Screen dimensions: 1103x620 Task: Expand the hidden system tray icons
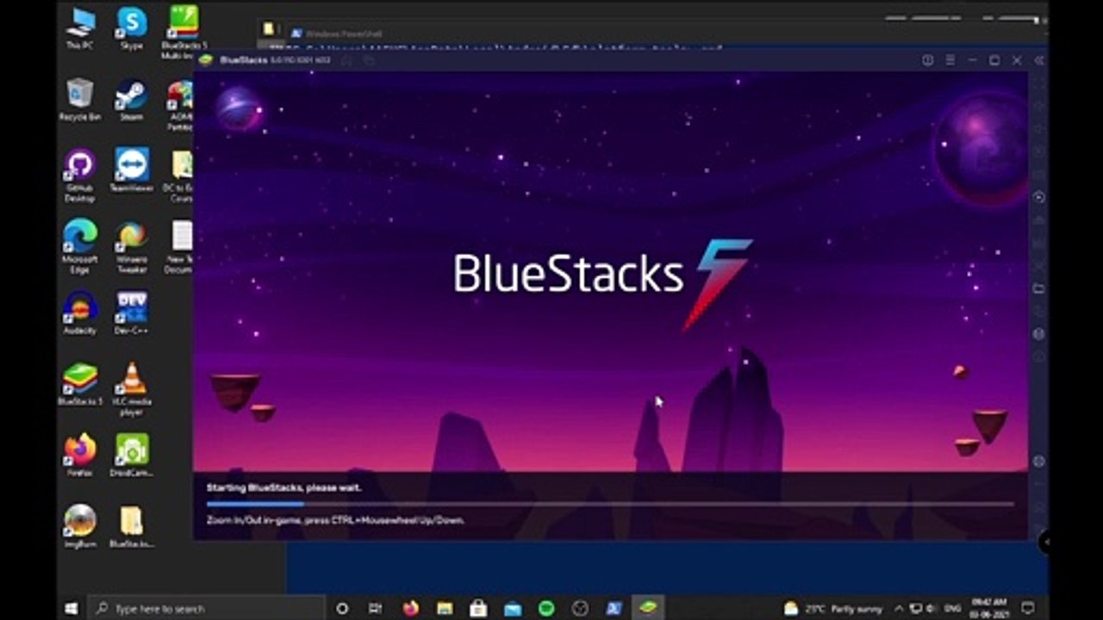899,608
